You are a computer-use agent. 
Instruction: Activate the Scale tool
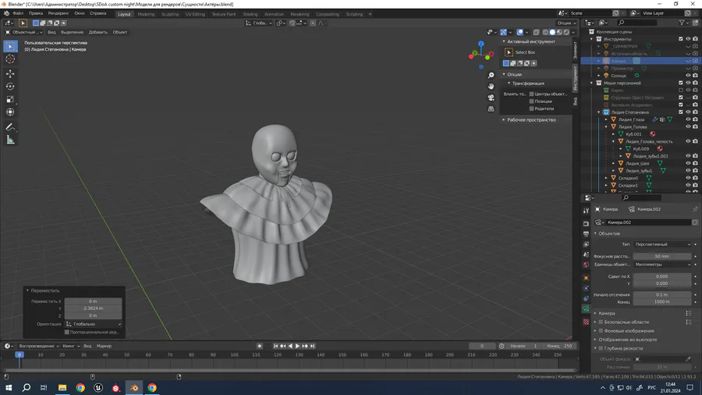(10, 99)
